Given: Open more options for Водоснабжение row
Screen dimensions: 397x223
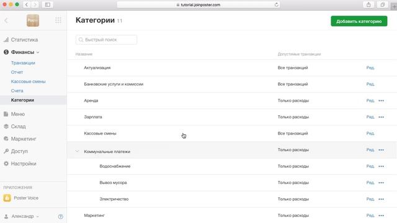Looking at the screenshot, I should 381,167.
